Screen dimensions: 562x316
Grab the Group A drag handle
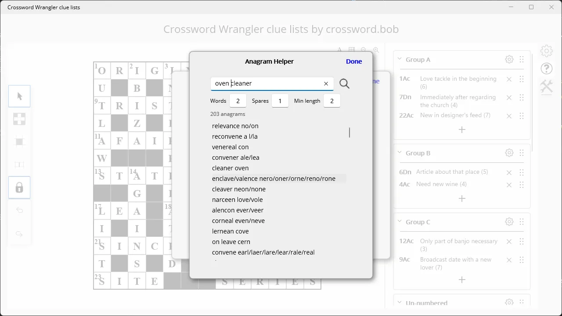pyautogui.click(x=522, y=59)
